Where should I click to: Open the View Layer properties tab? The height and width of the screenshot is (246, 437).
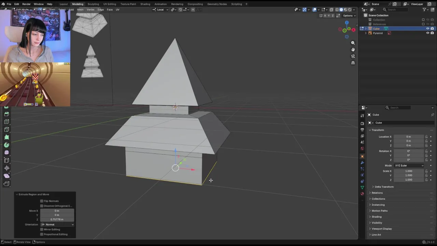(x=362, y=136)
